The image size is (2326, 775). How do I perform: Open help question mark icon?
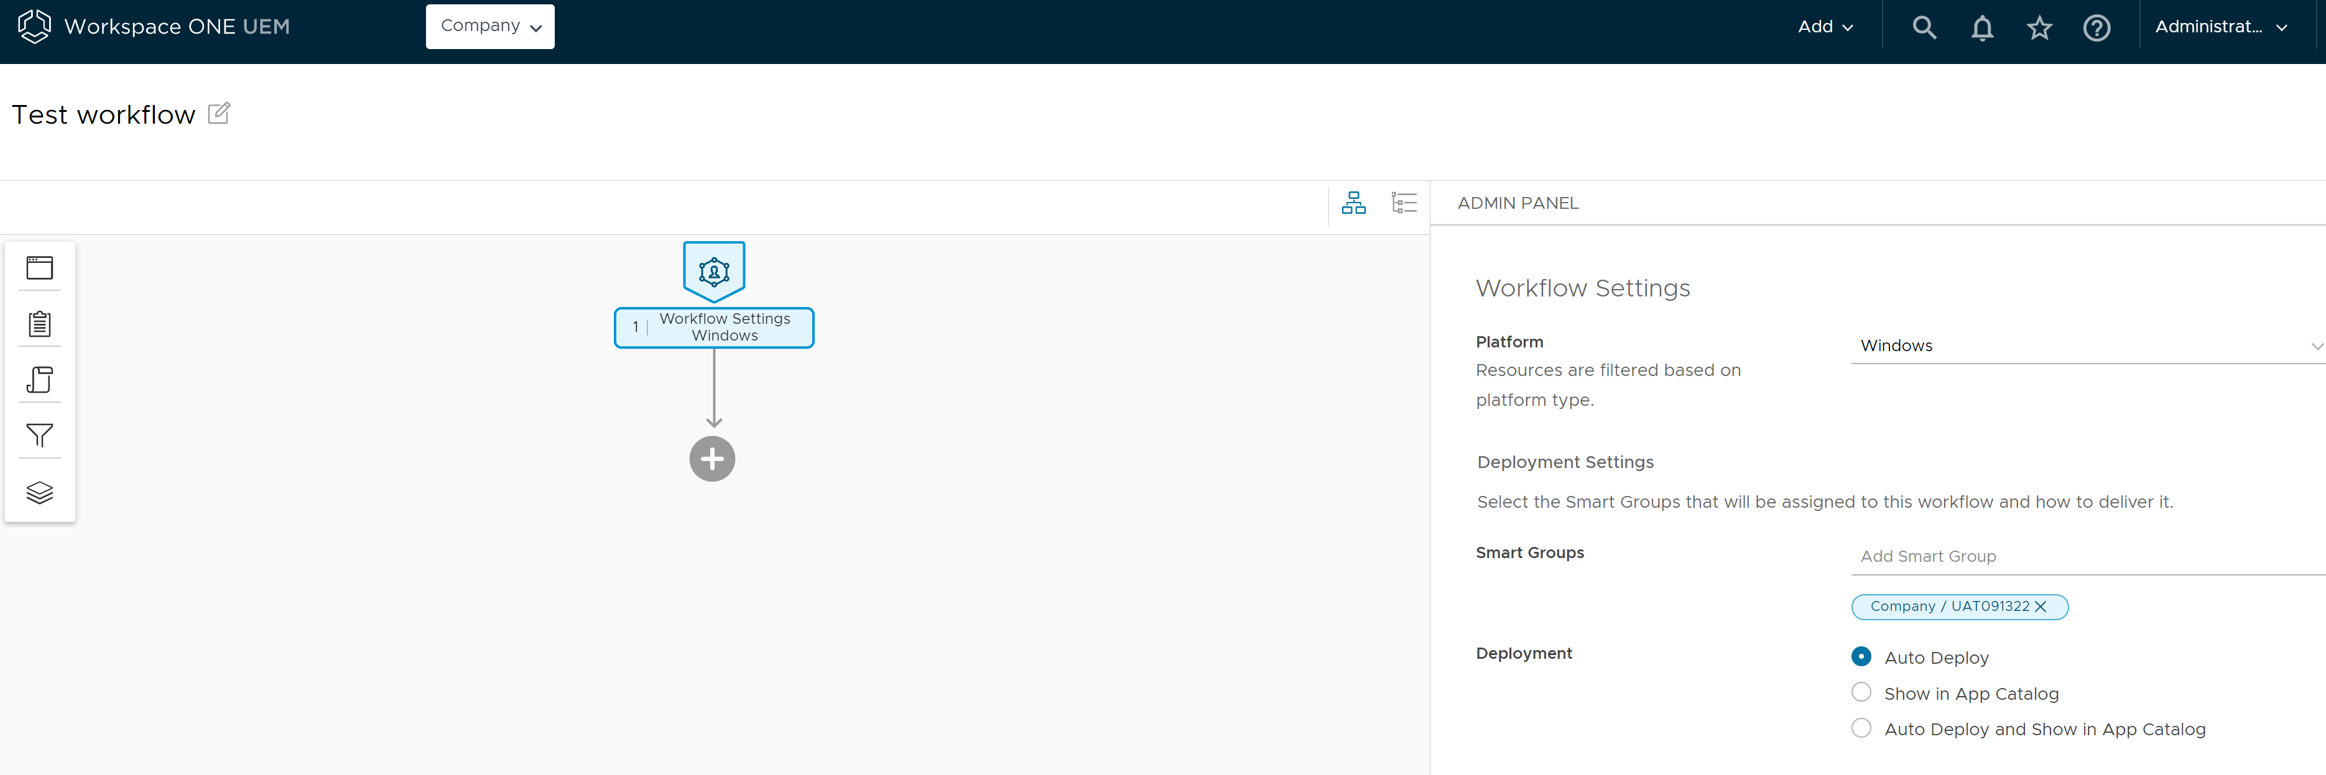click(2097, 28)
